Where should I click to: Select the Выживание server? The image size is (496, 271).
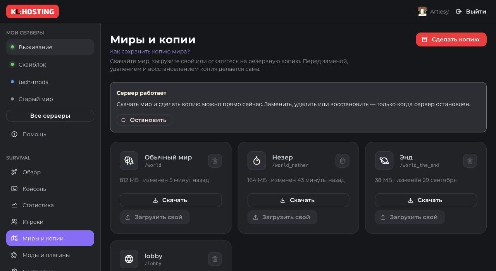[50, 47]
